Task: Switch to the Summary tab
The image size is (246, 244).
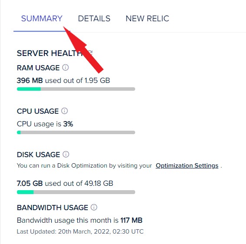Action: tap(42, 19)
